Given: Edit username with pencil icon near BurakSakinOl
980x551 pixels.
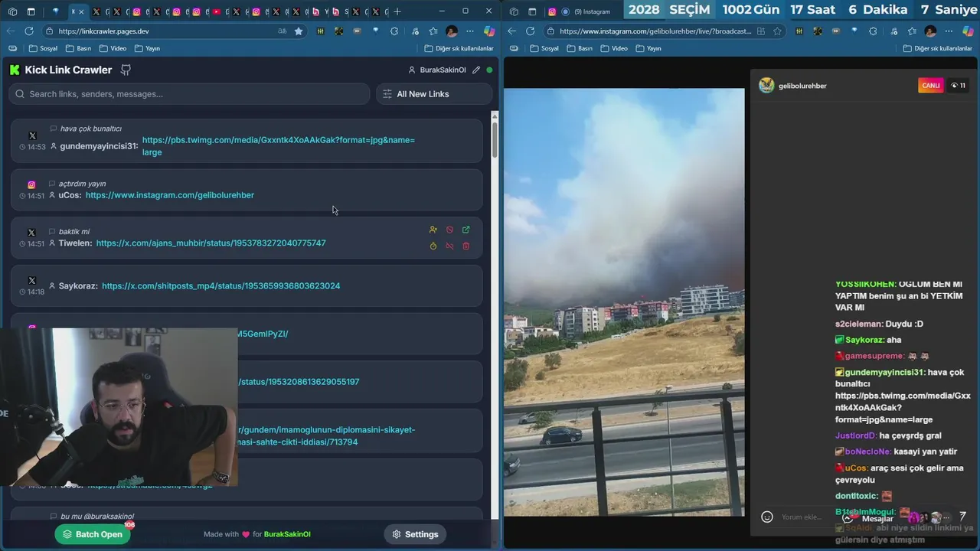Looking at the screenshot, I should [x=476, y=70].
